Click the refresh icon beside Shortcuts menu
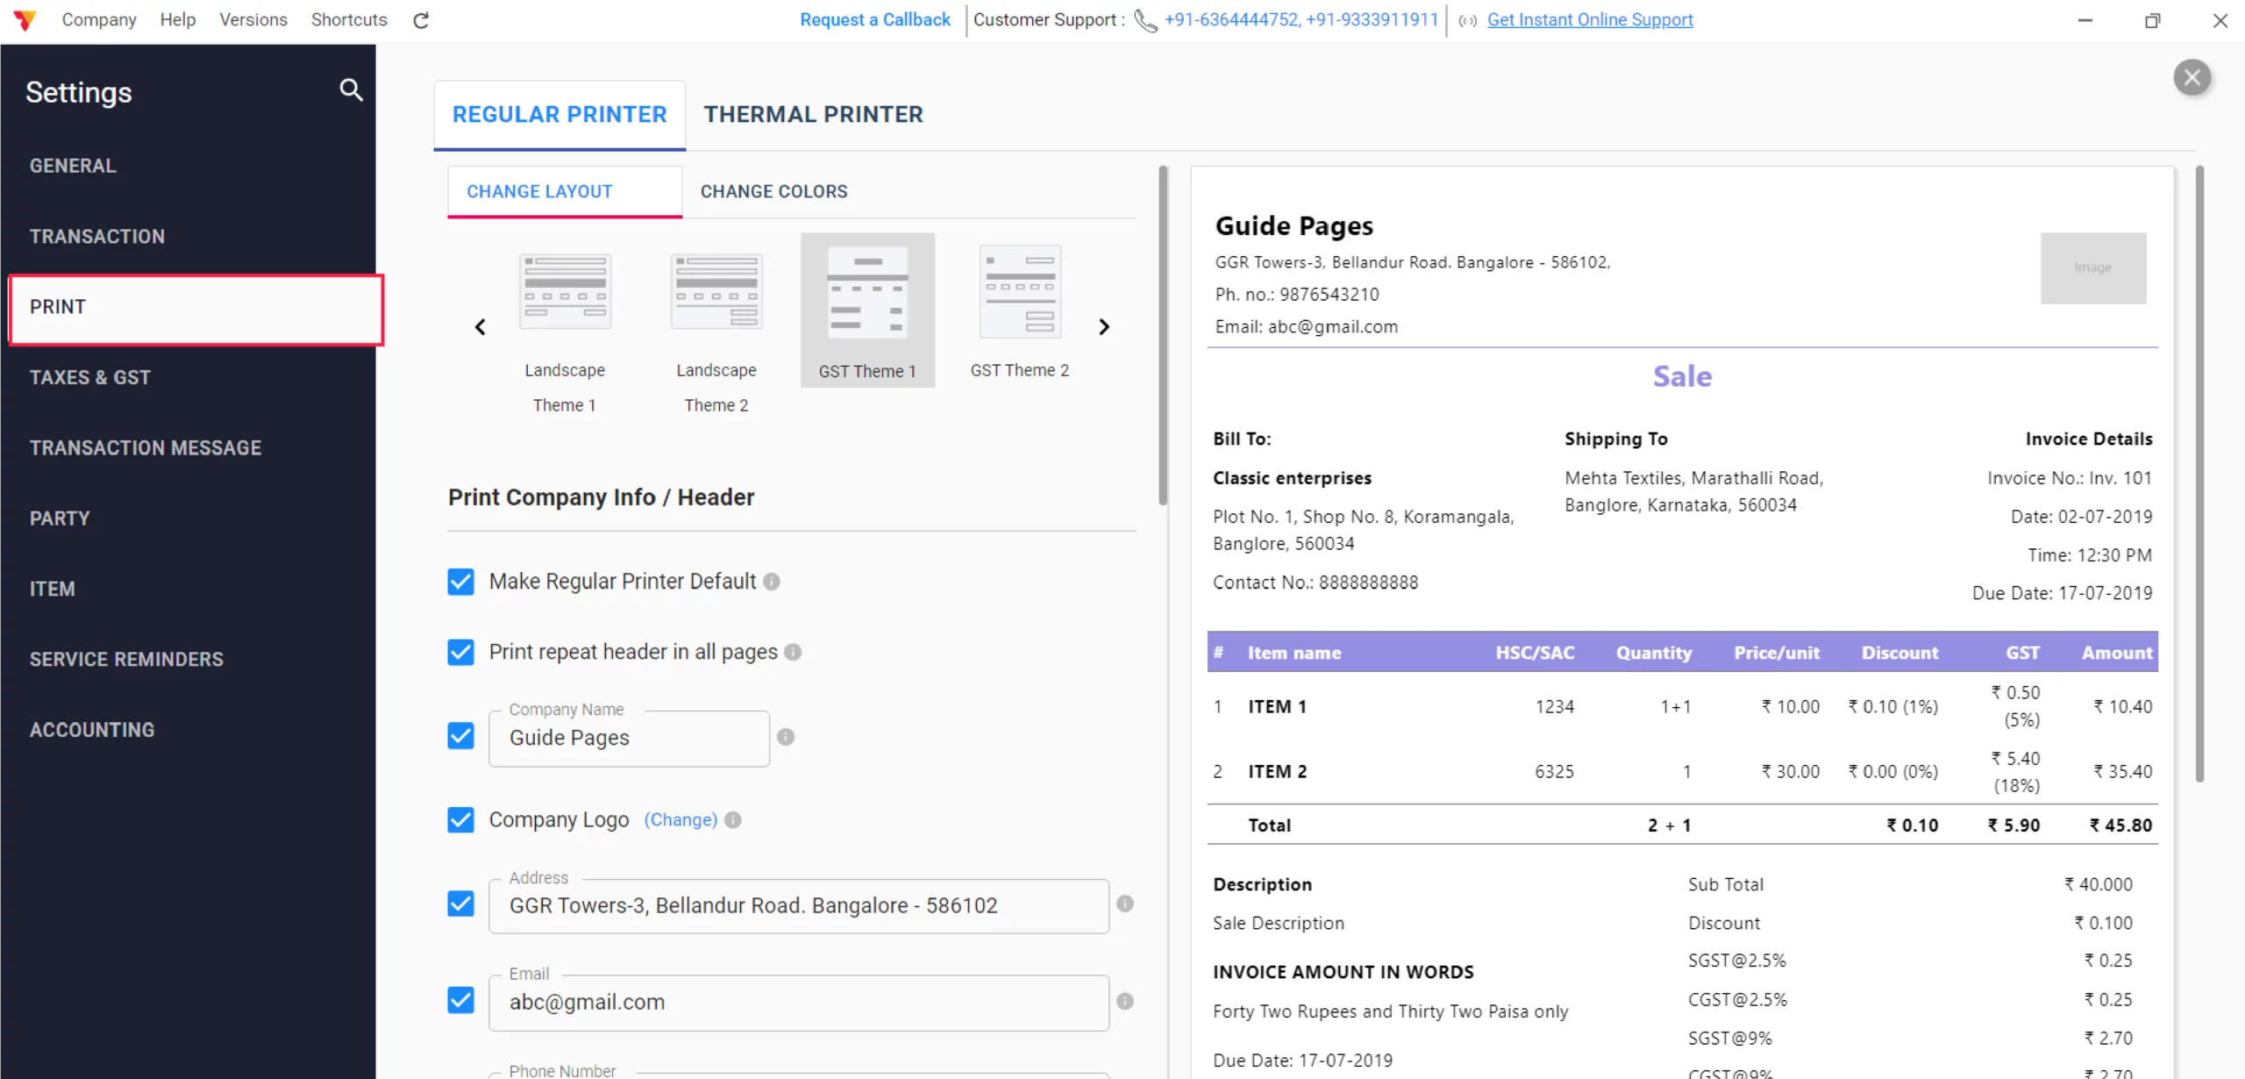 (x=421, y=19)
